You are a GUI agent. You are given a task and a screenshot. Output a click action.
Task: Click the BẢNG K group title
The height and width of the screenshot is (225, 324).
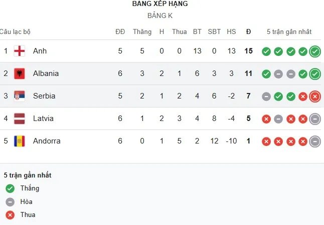click(160, 15)
